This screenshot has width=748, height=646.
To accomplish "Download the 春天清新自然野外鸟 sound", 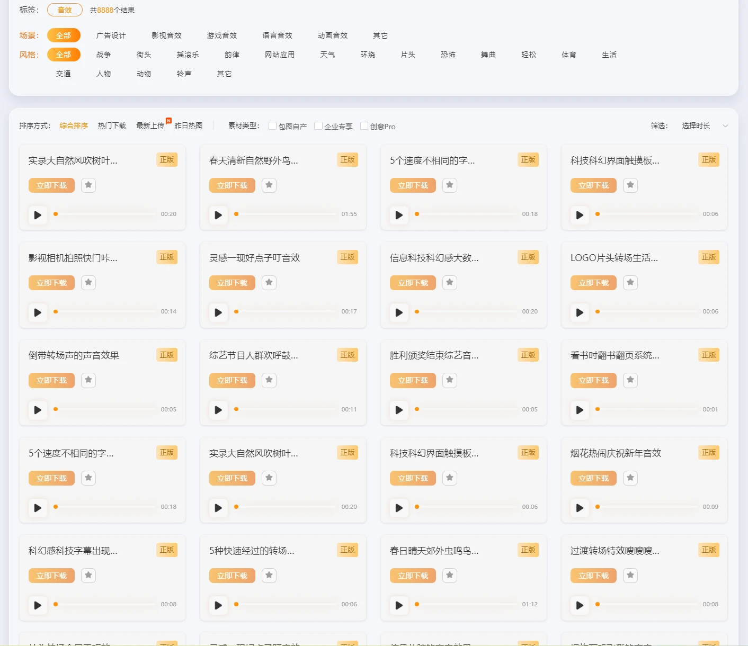I will (x=232, y=185).
